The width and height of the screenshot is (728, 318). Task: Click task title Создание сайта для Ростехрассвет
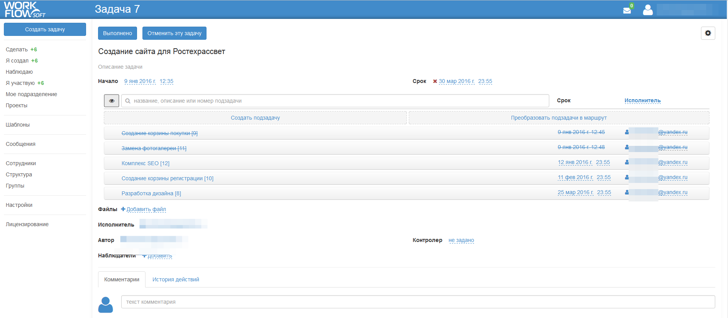point(161,51)
